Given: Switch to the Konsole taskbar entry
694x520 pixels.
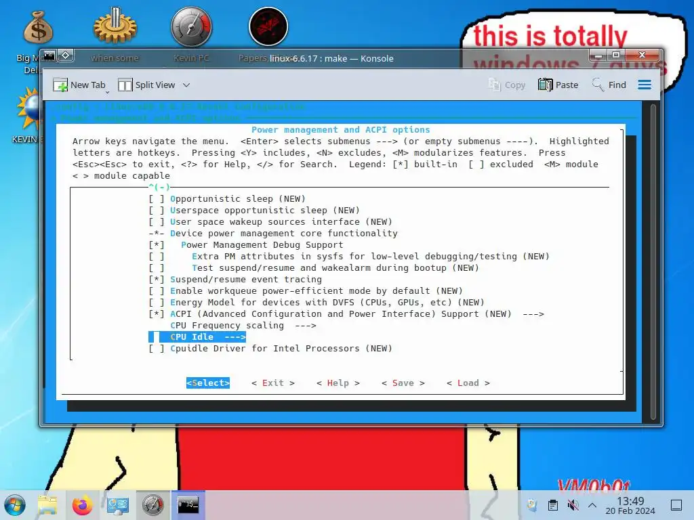Looking at the screenshot, I should 188,504.
